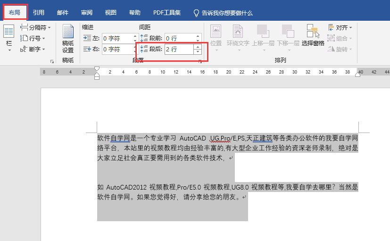Click the first line indent marker on ruler
Screen dimensions: 390x241
tap(97, 69)
